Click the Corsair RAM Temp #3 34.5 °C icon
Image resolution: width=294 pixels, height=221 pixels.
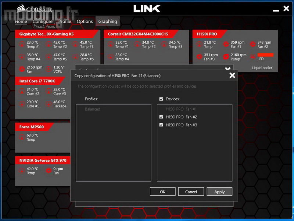click(x=164, y=44)
